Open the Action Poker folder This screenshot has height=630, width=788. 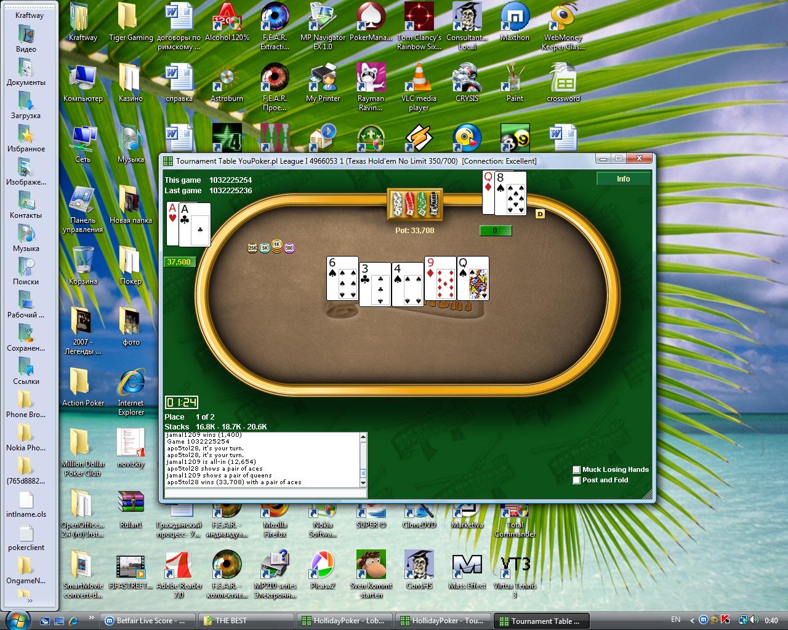point(82,388)
